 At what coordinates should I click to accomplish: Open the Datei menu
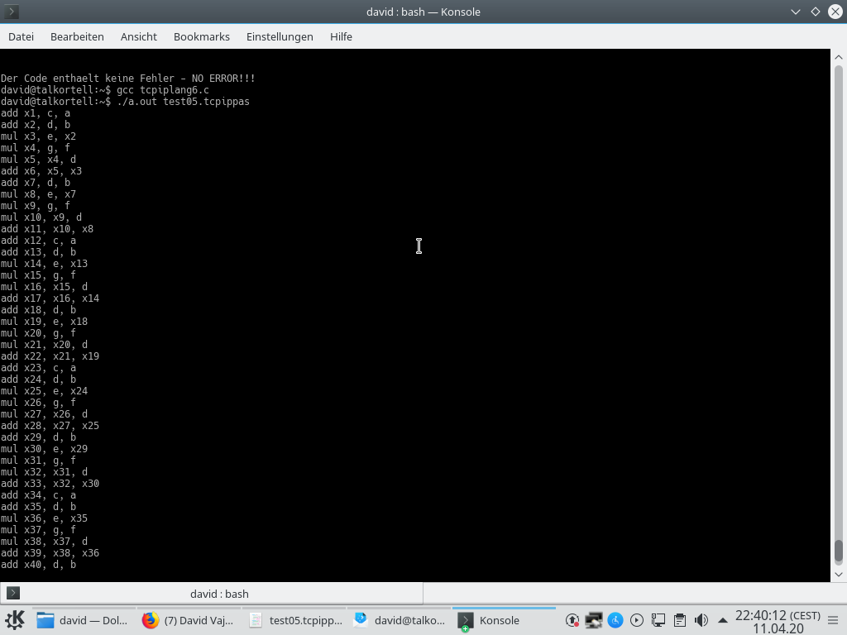(21, 36)
